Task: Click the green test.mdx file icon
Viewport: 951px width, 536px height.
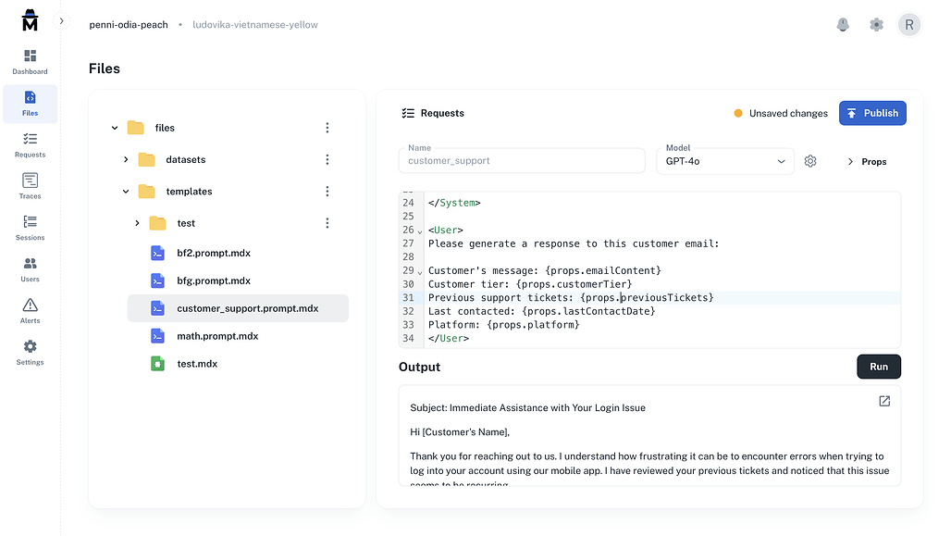Action: [157, 364]
